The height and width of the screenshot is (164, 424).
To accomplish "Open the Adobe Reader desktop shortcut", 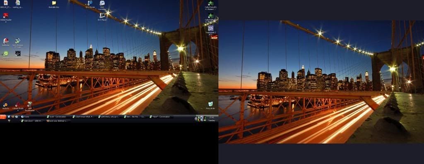I will pos(6,17).
